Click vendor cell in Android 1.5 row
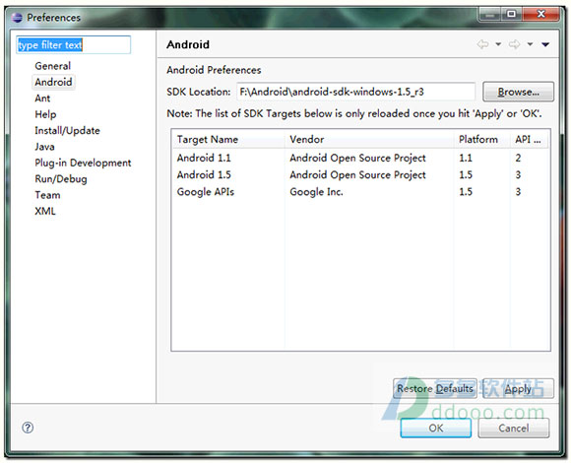 [357, 174]
